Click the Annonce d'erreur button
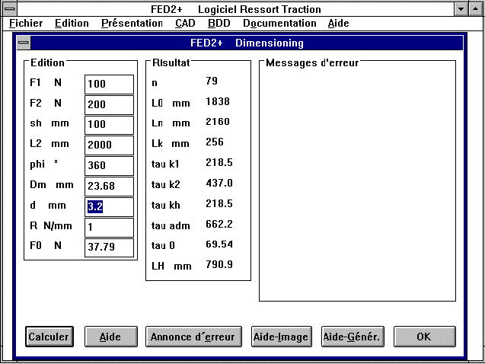This screenshot has width=485, height=364. (193, 337)
